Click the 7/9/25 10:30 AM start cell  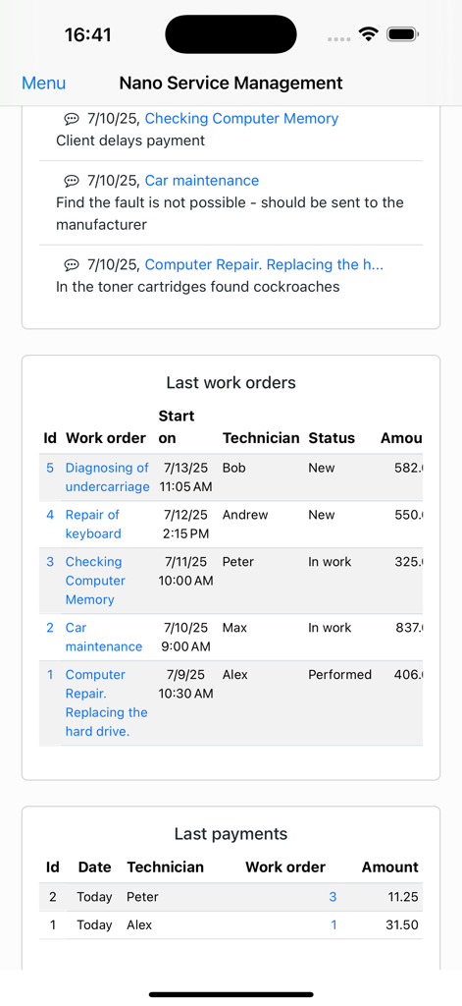185,684
